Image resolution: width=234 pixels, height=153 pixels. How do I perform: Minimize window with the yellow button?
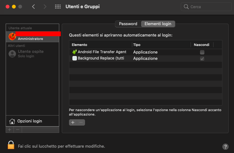tap(14, 7)
